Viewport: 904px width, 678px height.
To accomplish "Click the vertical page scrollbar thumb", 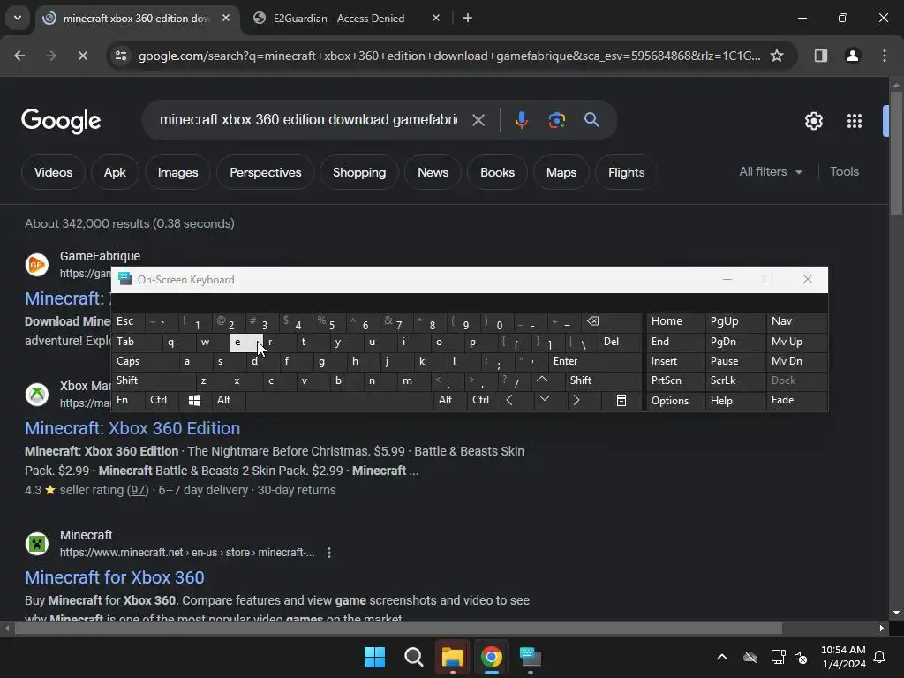I will [x=897, y=153].
